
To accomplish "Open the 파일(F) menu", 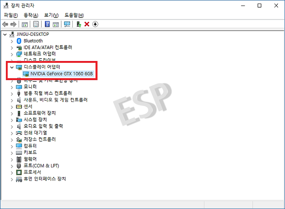I will [11, 15].
